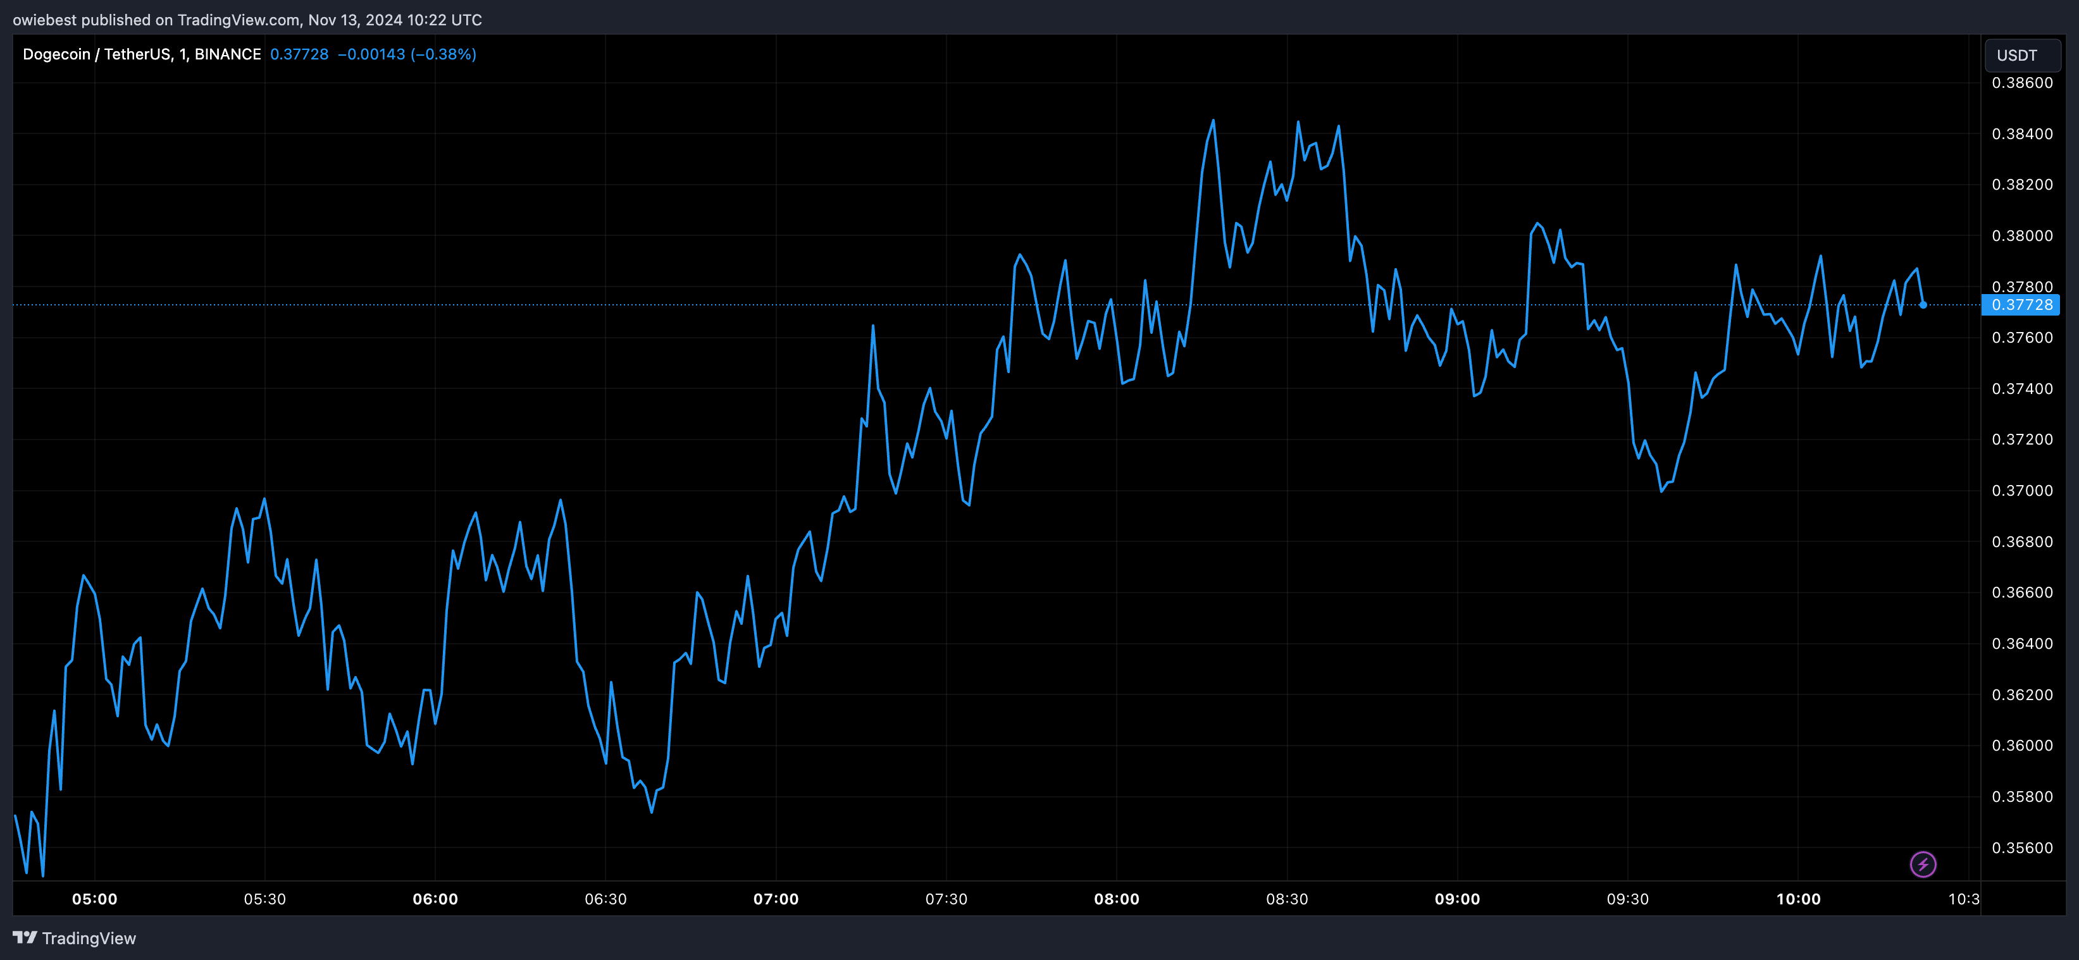Click the 08:00 time axis label
Image resolution: width=2079 pixels, height=960 pixels.
click(x=1116, y=899)
